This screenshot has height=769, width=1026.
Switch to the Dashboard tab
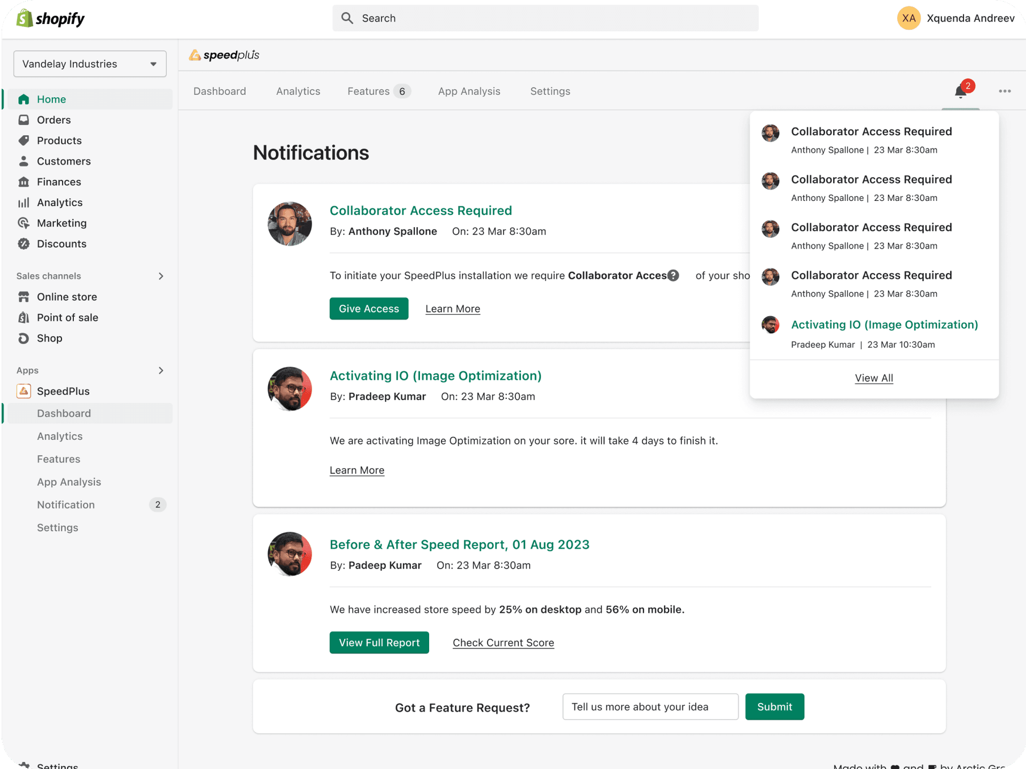[220, 91]
